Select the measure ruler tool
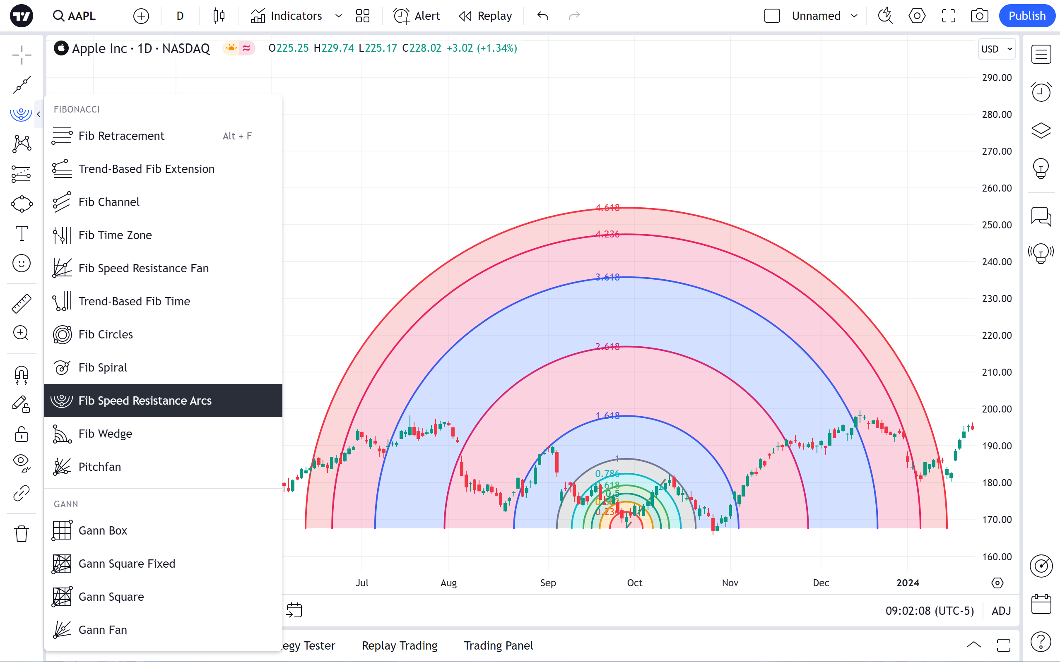1060x662 pixels. [x=22, y=303]
